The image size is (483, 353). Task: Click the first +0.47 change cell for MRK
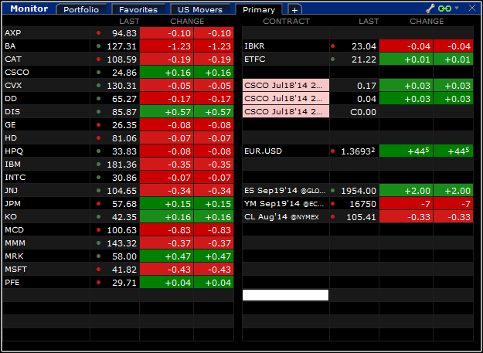click(x=167, y=256)
